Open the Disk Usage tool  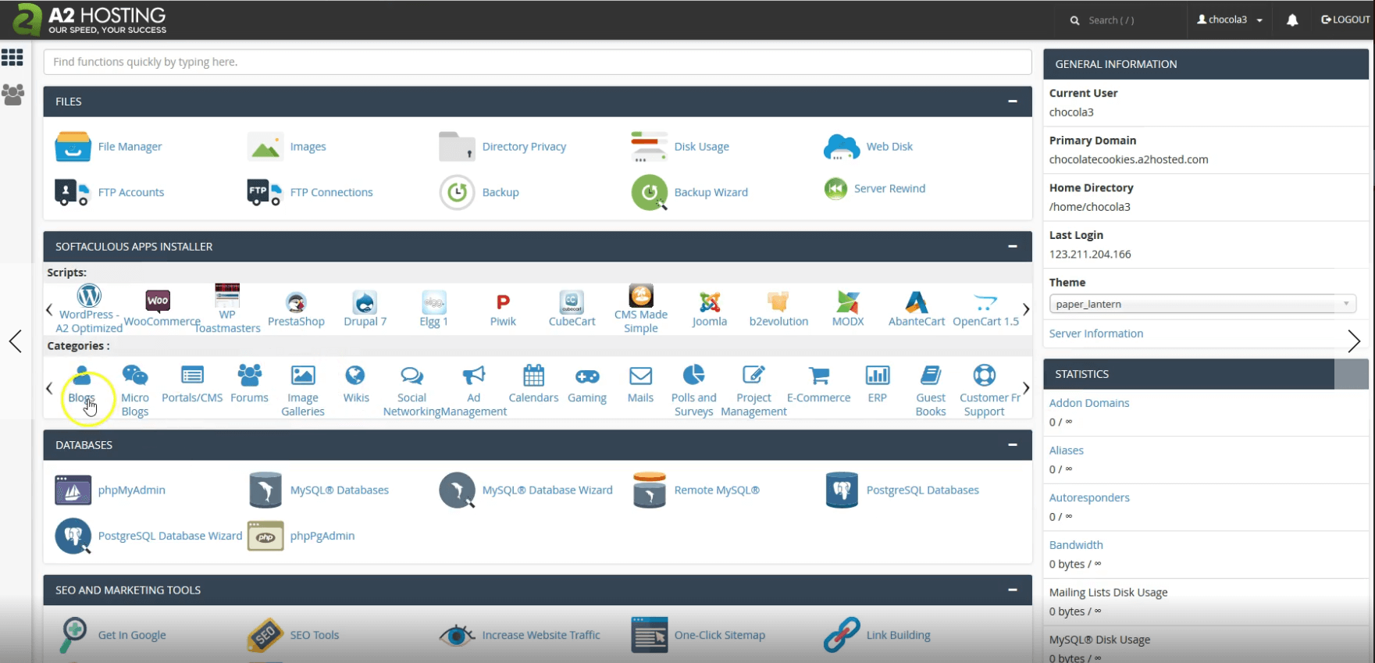point(649,147)
